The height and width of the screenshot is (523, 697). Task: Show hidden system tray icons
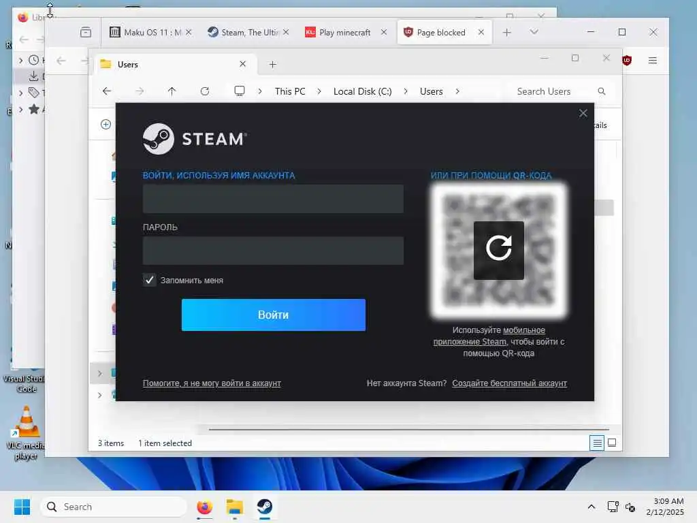click(591, 507)
